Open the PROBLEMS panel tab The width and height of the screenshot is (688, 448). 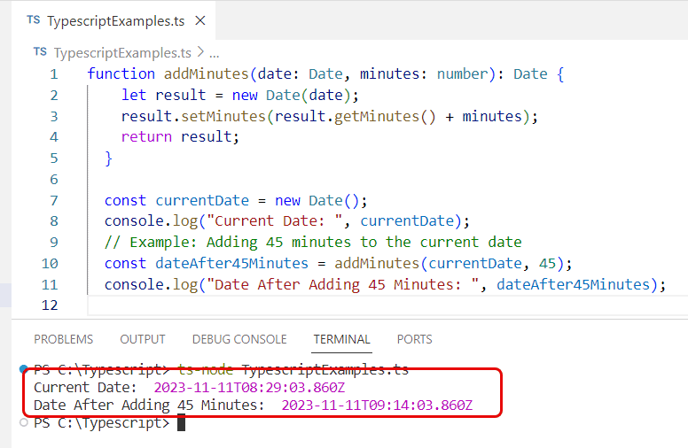[64, 339]
